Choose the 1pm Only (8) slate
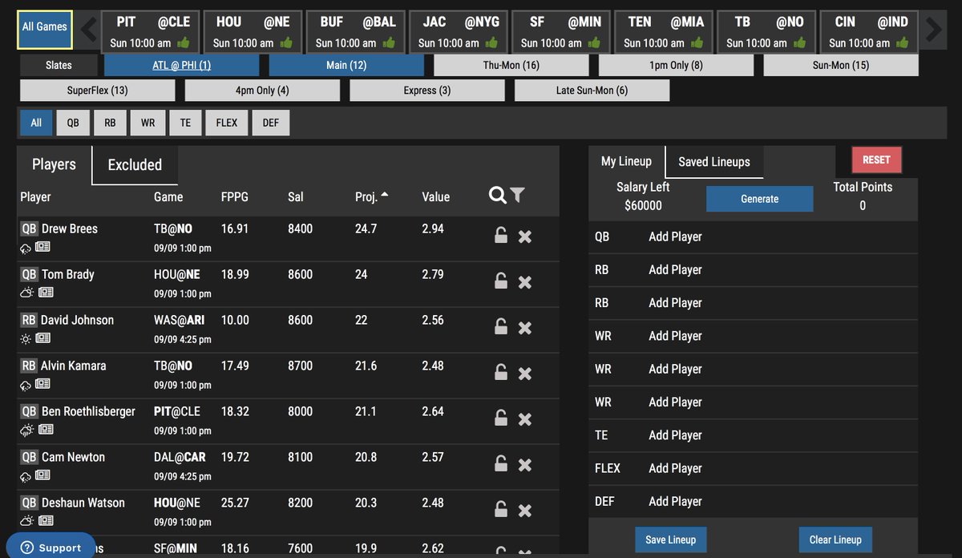Image resolution: width=962 pixels, height=558 pixels. [x=676, y=65]
